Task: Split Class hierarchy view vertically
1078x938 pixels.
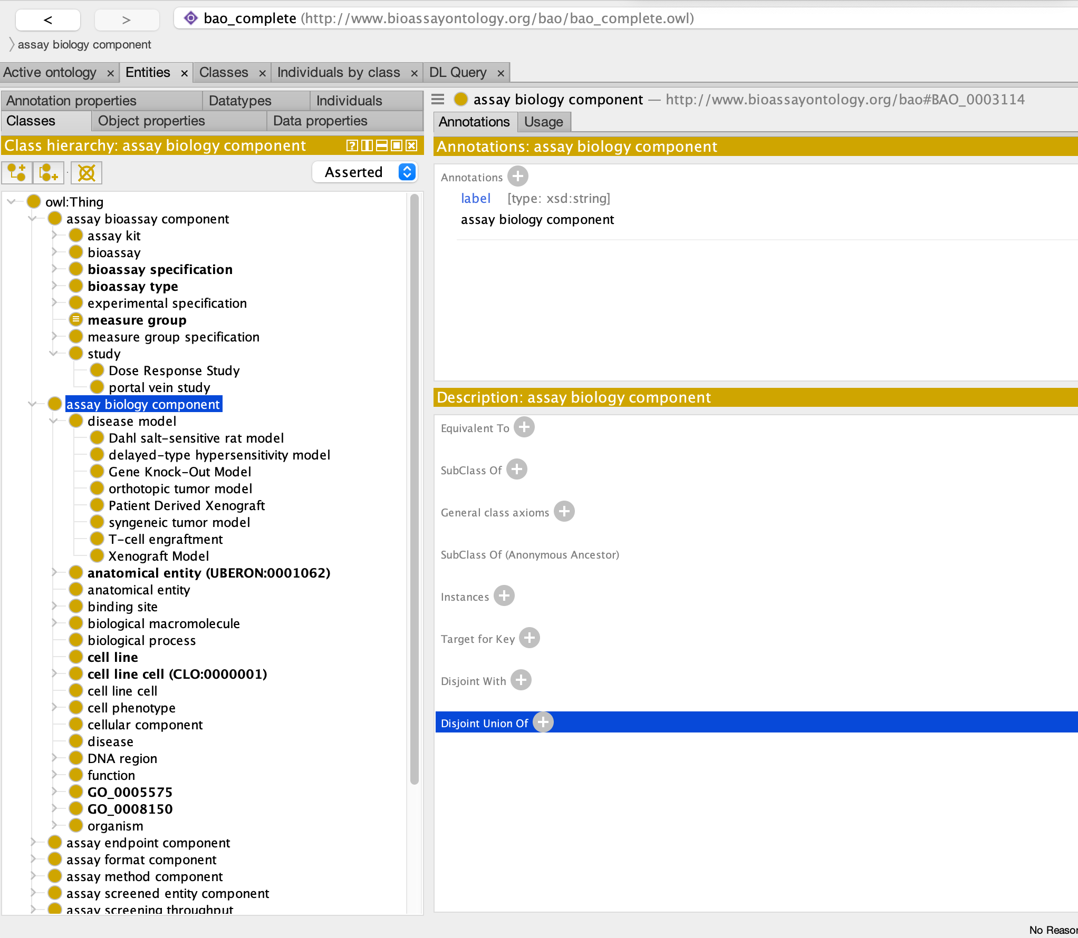Action: click(367, 146)
